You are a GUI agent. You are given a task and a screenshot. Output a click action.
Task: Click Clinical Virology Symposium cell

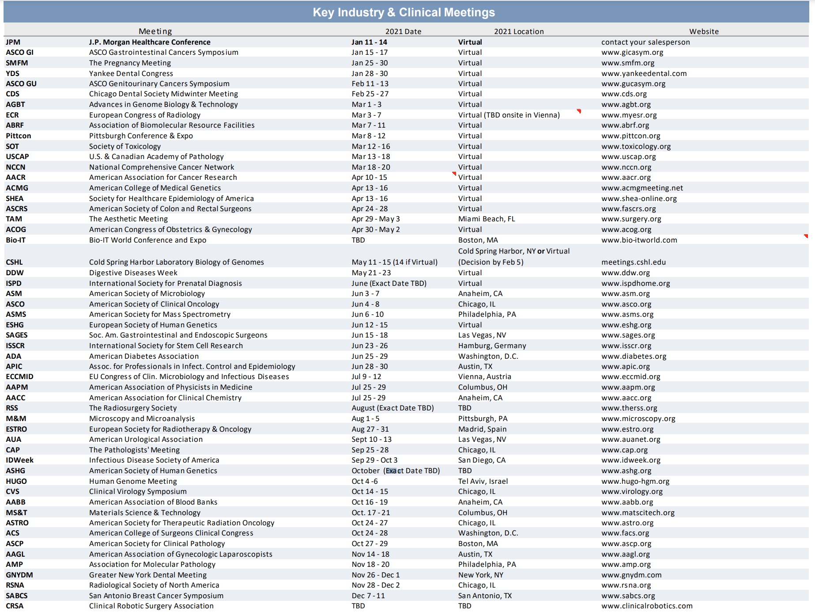pos(138,492)
